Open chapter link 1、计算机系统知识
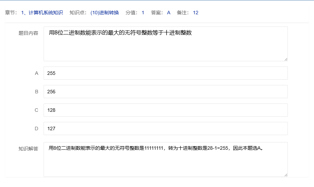Image resolution: width=314 pixels, height=187 pixels. 42,13
